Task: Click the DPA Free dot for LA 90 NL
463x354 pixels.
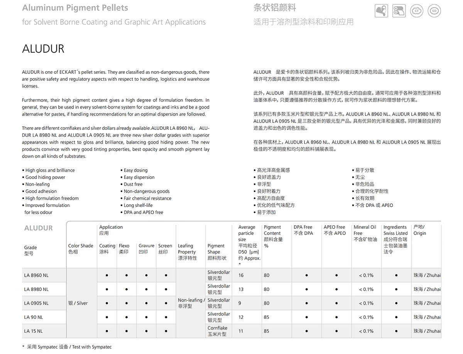Action: pyautogui.click(x=306, y=317)
